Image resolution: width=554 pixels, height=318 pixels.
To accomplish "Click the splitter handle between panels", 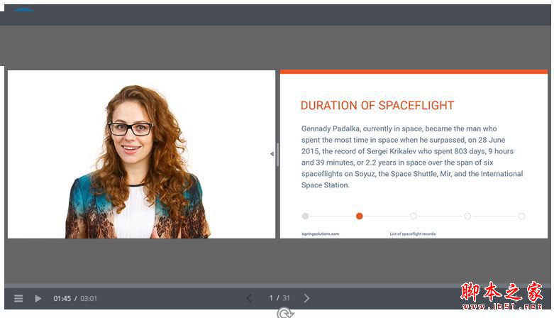I will (277, 154).
